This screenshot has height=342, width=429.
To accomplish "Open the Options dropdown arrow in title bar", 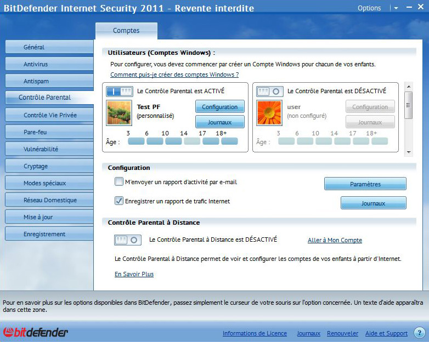I will point(396,8).
